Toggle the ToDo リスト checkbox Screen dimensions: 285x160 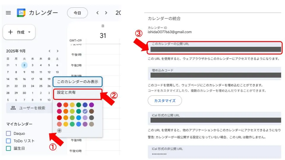pos(8,141)
